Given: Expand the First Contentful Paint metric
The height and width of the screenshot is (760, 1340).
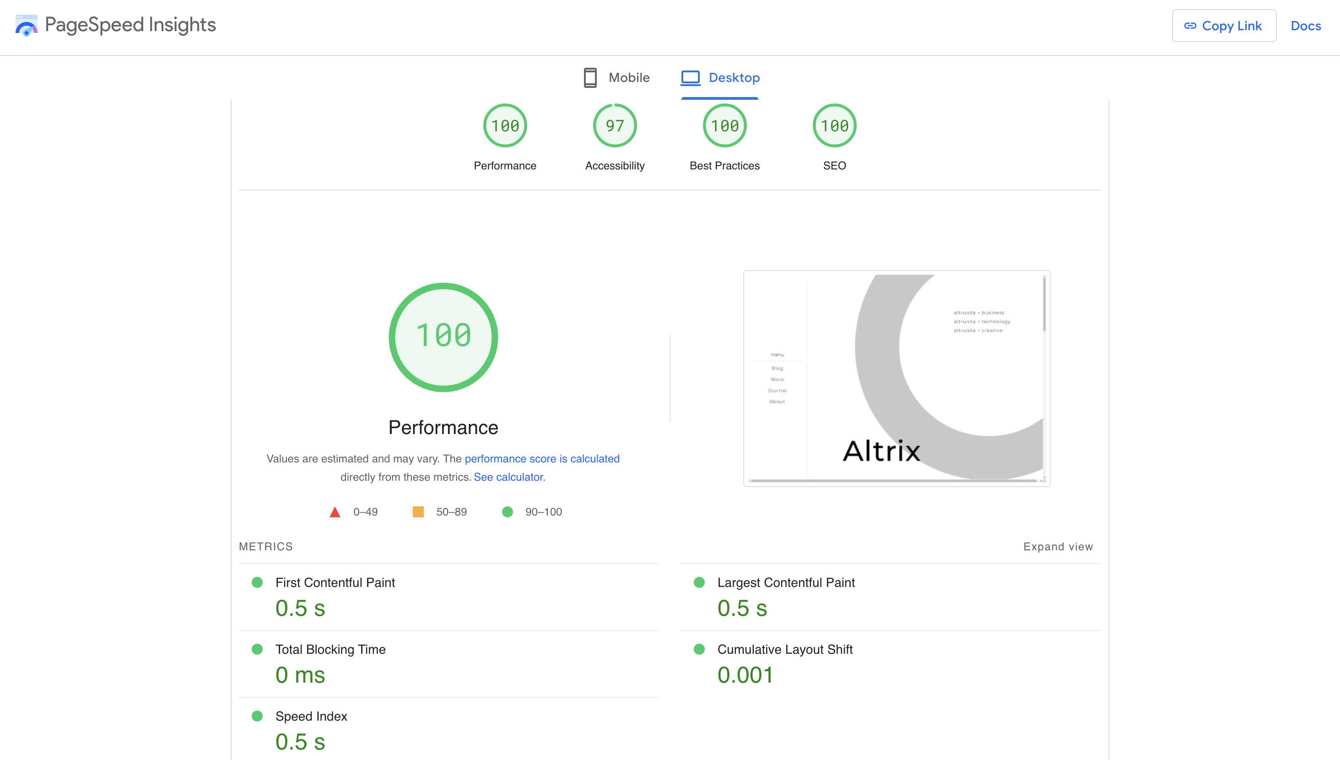Looking at the screenshot, I should (335, 582).
